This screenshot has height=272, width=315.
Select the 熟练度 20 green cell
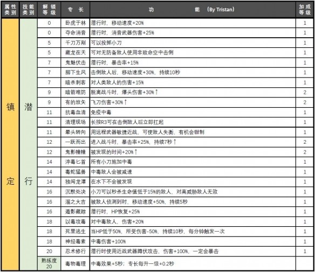point(49,263)
